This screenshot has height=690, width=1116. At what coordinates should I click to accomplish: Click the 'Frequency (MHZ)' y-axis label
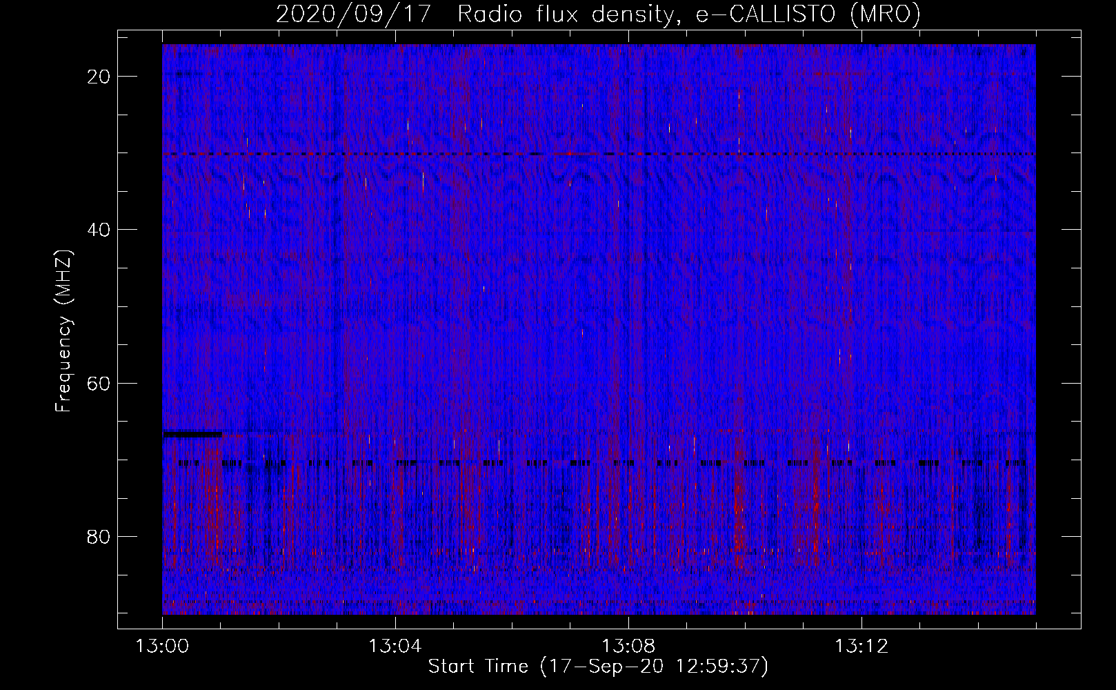click(x=63, y=331)
